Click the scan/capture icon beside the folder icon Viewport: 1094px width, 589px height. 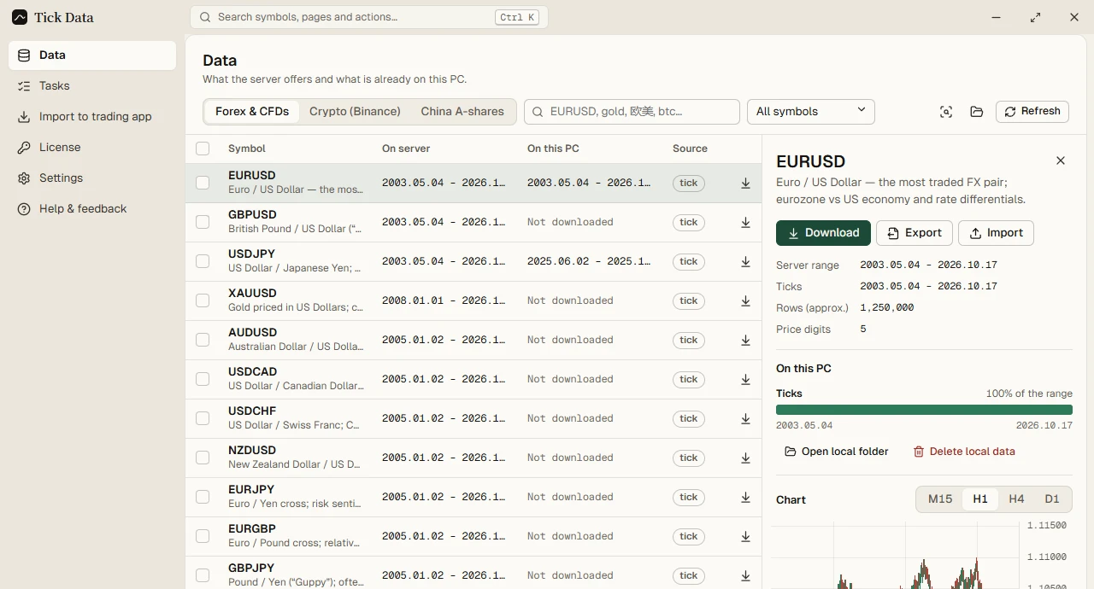pyautogui.click(x=946, y=112)
